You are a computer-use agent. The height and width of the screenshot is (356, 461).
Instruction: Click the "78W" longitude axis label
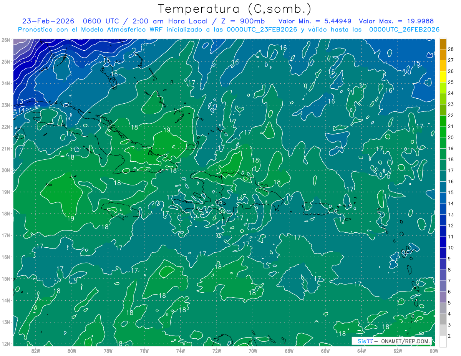[108, 351]
